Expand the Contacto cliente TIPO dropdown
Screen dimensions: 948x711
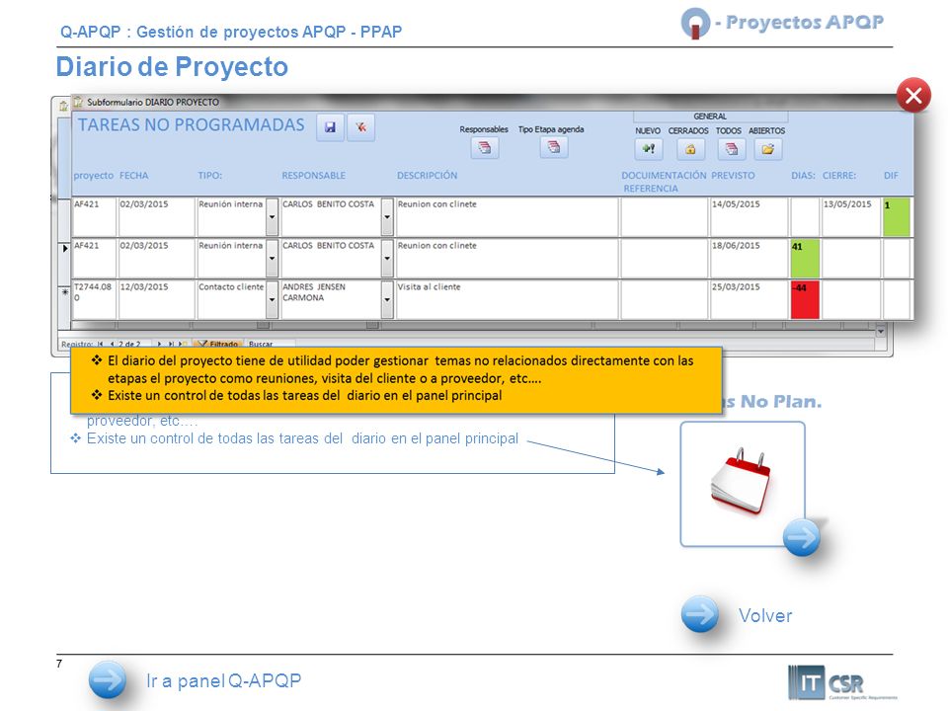[x=273, y=299]
